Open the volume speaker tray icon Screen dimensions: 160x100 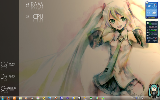(x=150, y=98)
